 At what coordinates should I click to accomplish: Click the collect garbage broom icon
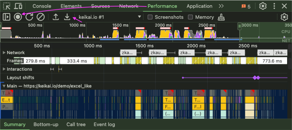coord(221,17)
